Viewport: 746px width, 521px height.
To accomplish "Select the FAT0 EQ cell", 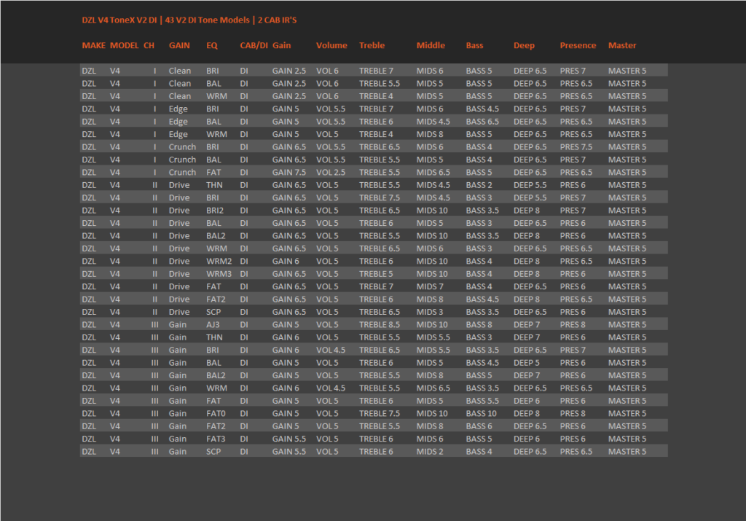I will coord(216,413).
